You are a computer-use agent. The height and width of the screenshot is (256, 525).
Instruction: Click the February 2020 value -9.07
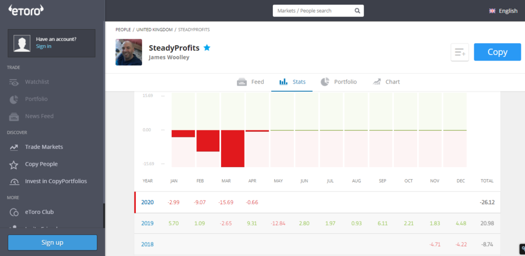[200, 202]
